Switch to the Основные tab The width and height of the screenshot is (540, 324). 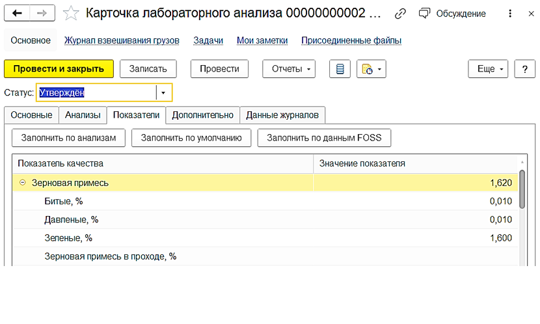(31, 115)
